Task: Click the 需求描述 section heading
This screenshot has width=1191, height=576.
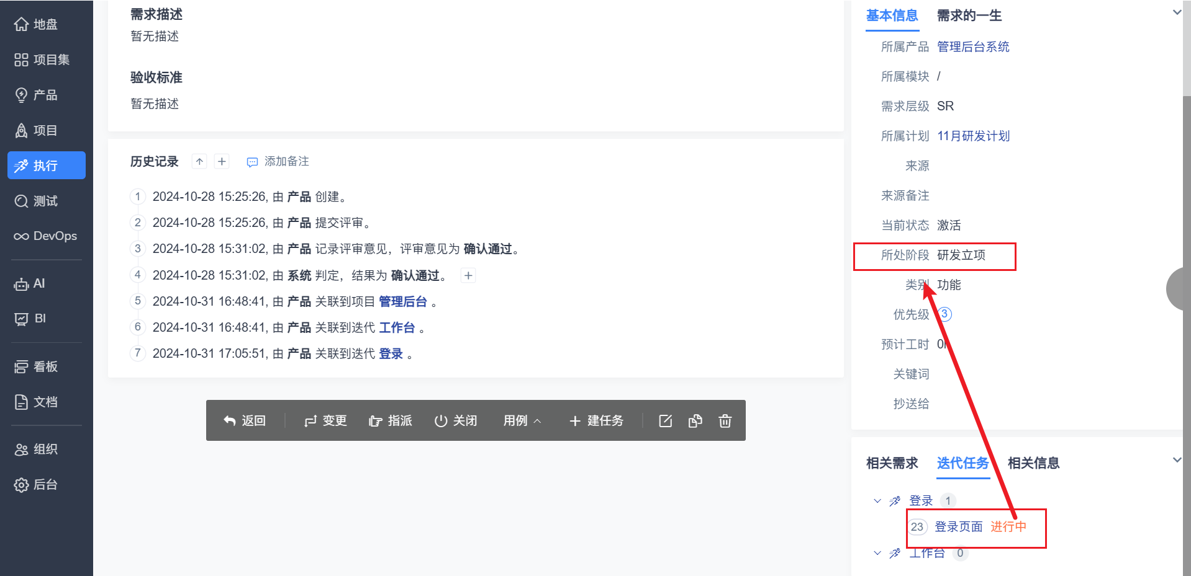Action: [156, 14]
